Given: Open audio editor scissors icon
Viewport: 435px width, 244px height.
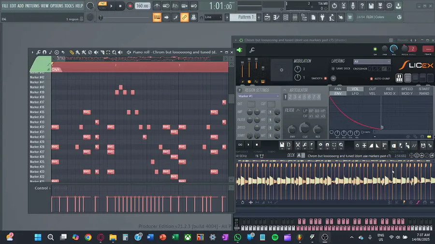Looking at the screenshot, I should pyautogui.click(x=344, y=6).
